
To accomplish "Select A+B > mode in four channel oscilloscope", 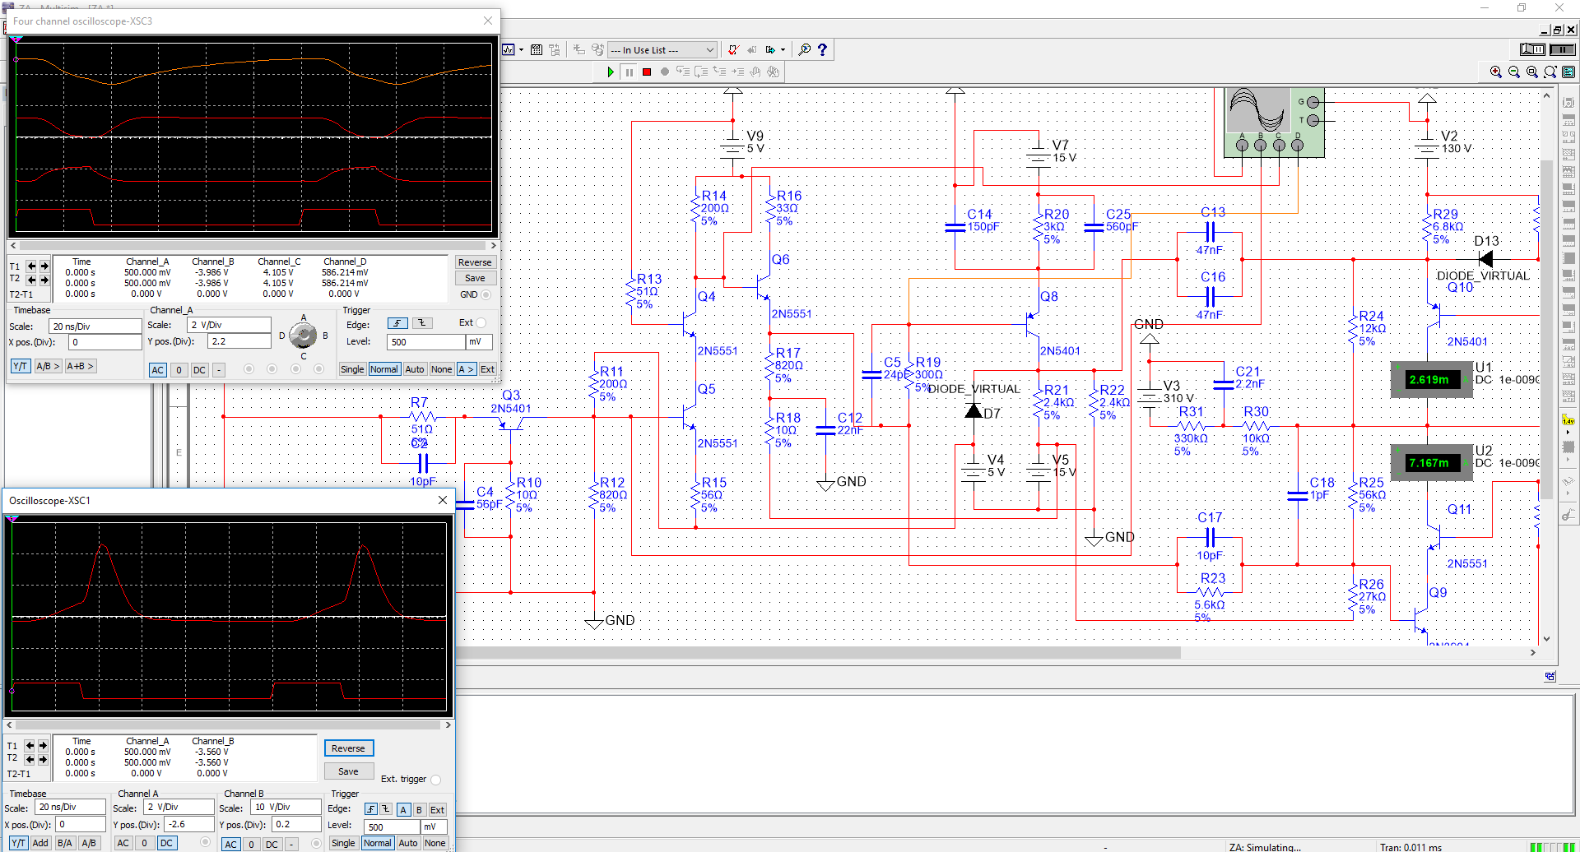I will pyautogui.click(x=81, y=366).
